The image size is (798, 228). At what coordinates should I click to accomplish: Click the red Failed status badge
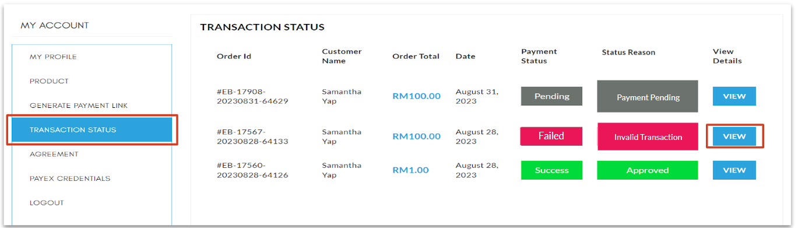pos(551,136)
